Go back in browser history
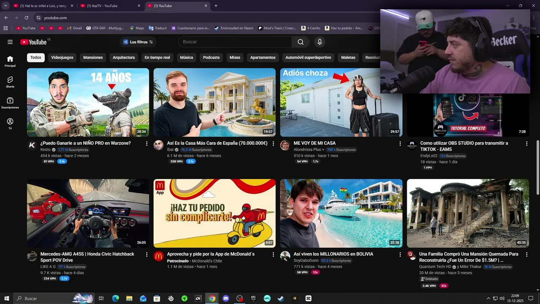Image resolution: width=540 pixels, height=304 pixels. 6,18
